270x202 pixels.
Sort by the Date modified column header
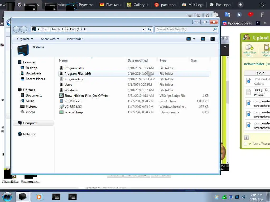click(x=138, y=60)
